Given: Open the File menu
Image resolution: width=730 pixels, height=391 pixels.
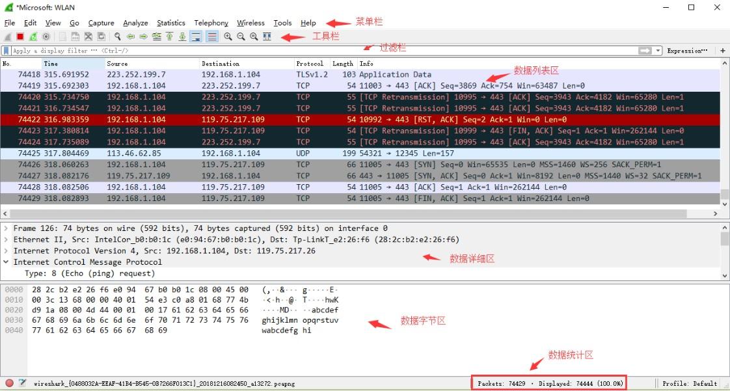Looking at the screenshot, I should click(9, 23).
